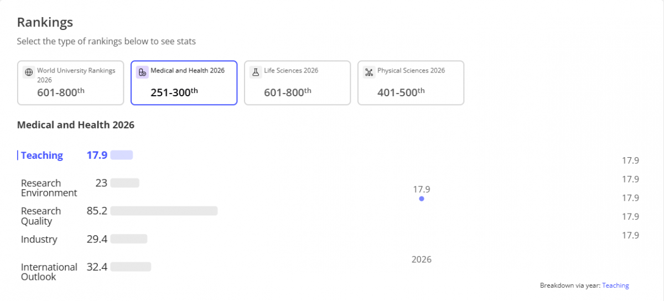Click the pills icon on Medical and Health
Screen dimensions: 664x301
[x=142, y=72]
